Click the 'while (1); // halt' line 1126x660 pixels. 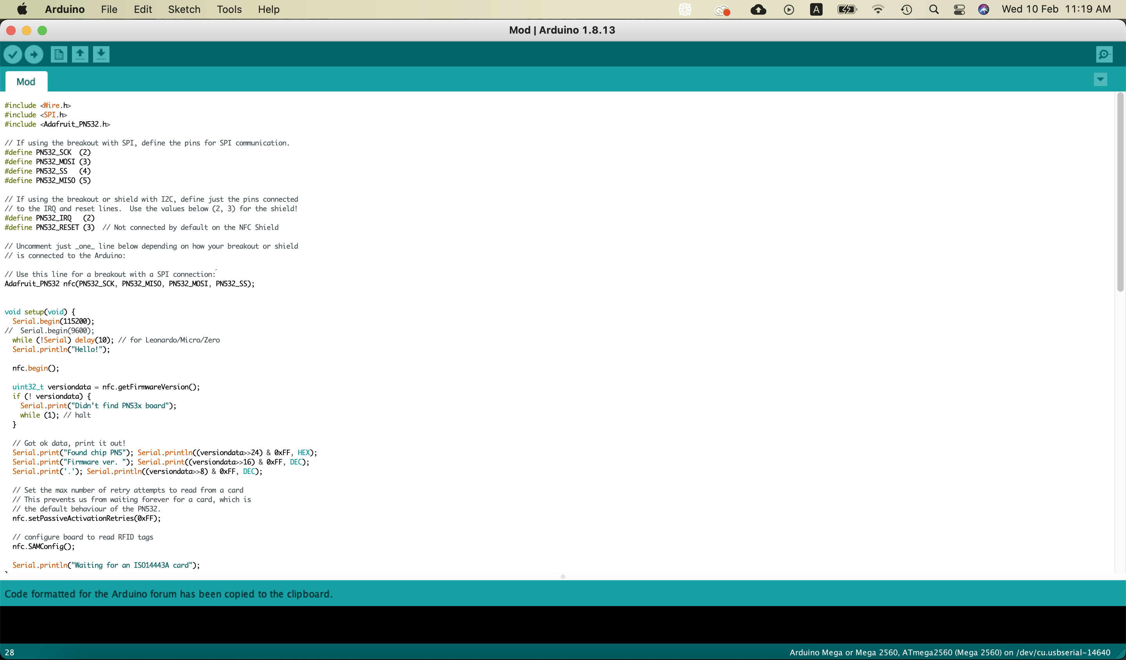coord(56,415)
